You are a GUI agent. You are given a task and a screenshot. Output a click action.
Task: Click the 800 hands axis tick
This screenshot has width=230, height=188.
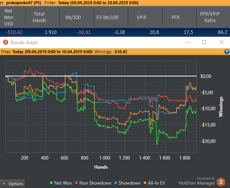point(85,158)
